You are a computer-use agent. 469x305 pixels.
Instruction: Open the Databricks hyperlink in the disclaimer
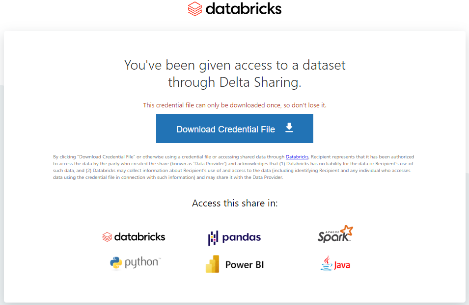pos(297,157)
